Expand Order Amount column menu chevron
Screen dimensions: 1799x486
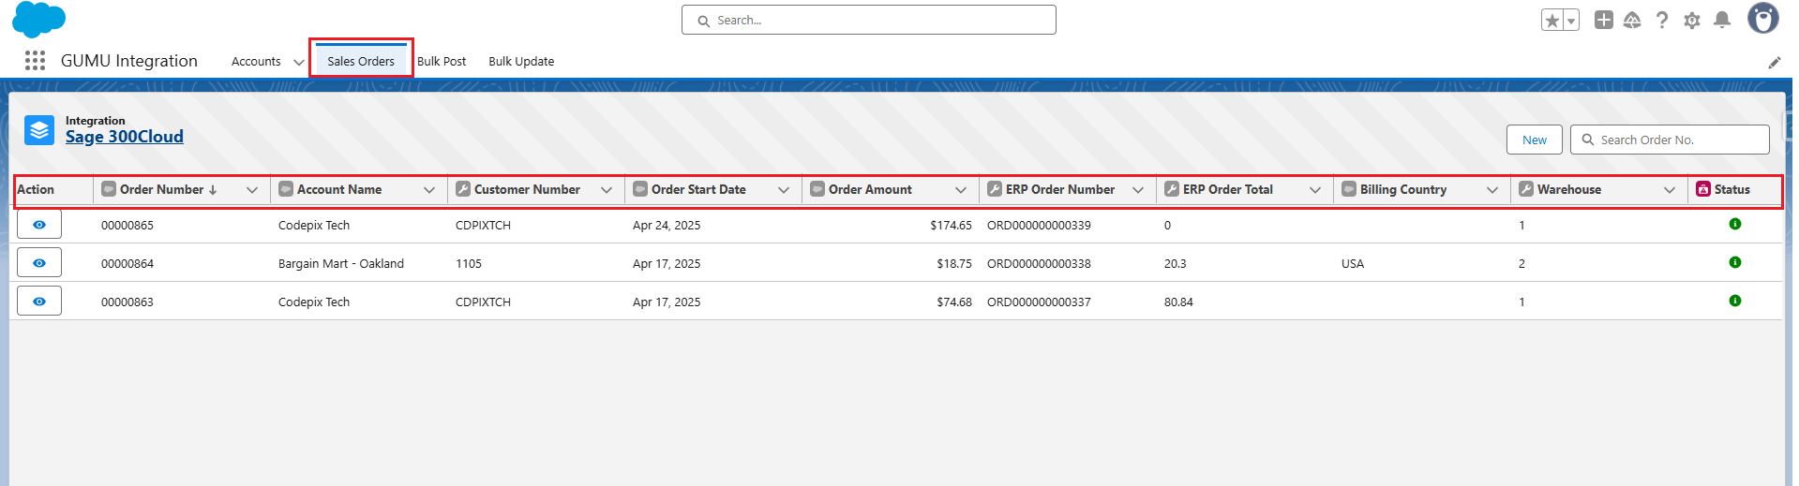tap(961, 190)
